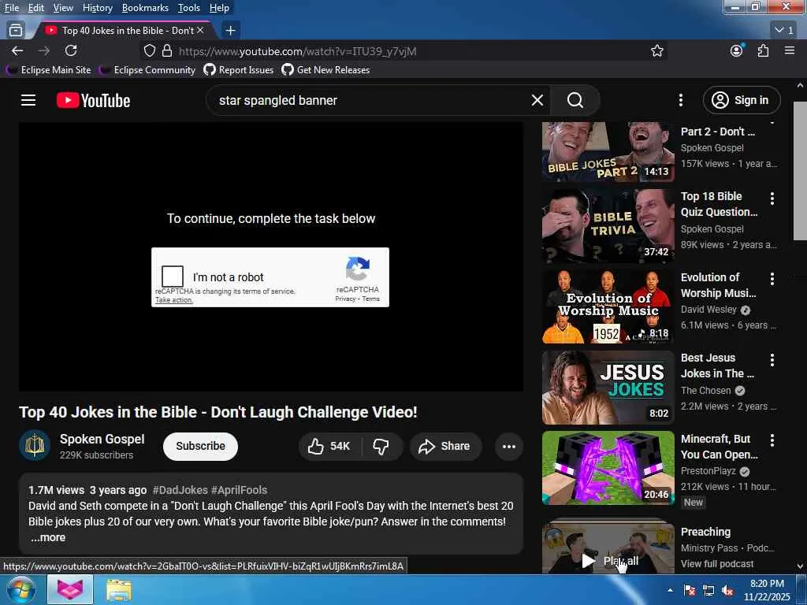This screenshot has height=605, width=807.
Task: Open Eclipse Community bookmark
Action: click(x=147, y=70)
